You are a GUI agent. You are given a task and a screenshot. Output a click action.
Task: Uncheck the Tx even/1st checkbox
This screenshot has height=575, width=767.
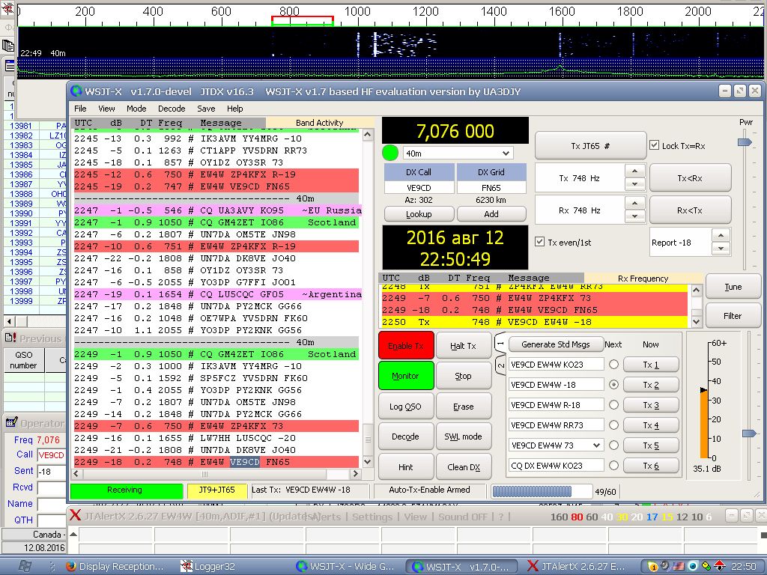pyautogui.click(x=540, y=242)
